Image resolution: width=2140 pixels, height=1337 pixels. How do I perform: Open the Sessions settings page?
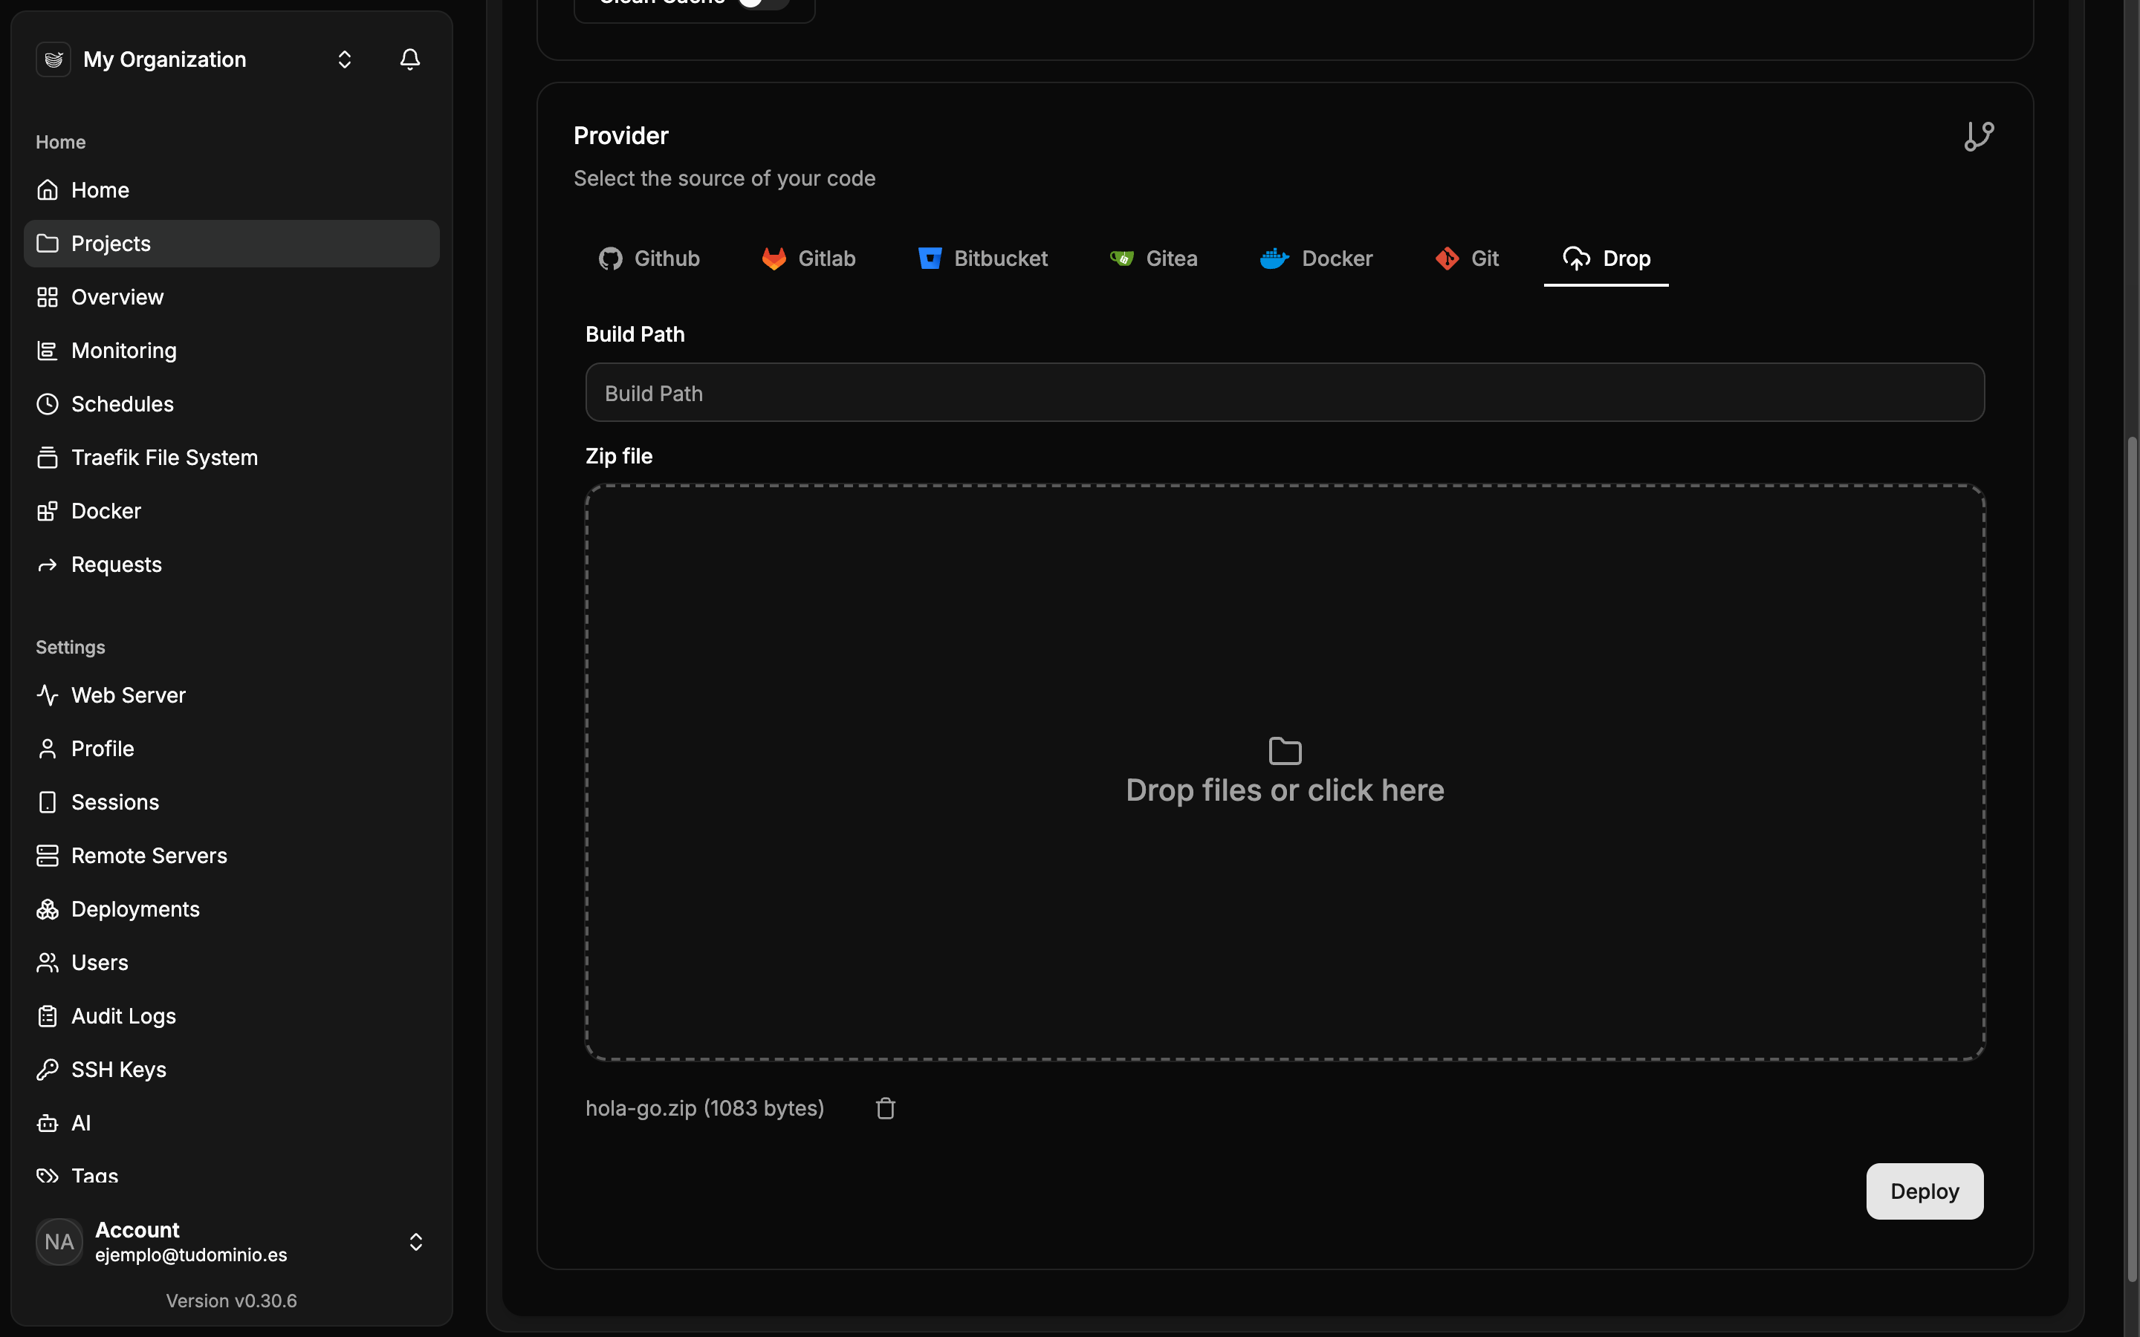click(232, 802)
